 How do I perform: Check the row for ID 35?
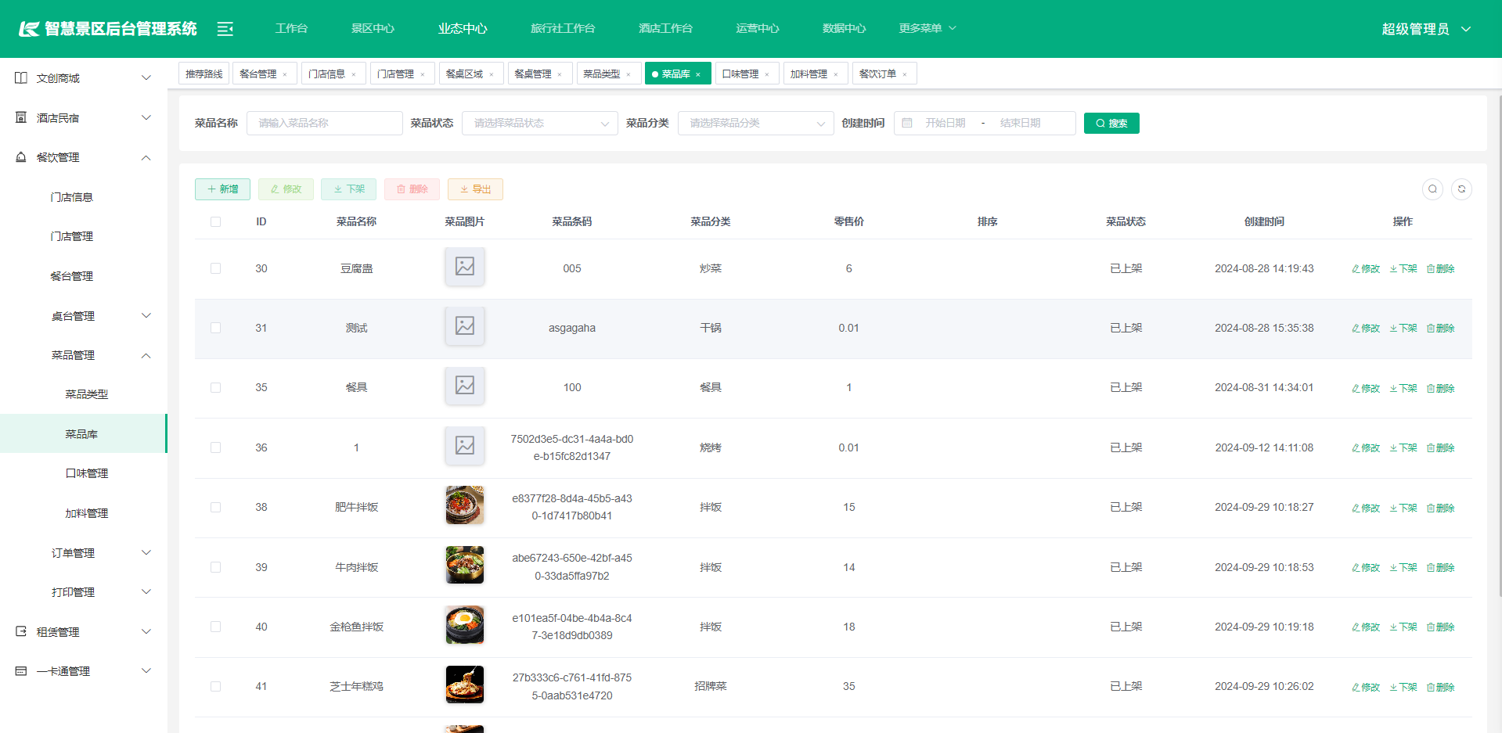[216, 388]
